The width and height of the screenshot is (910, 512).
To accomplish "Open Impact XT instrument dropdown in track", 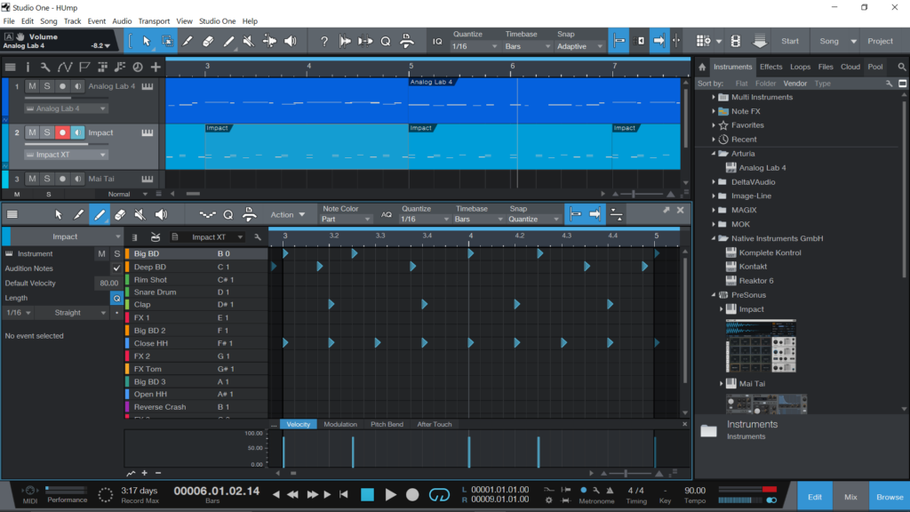I will click(66, 155).
